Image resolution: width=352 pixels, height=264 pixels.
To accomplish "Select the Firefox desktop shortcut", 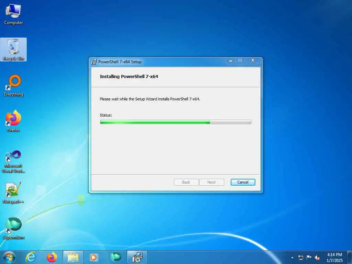I will pyautogui.click(x=13, y=121).
